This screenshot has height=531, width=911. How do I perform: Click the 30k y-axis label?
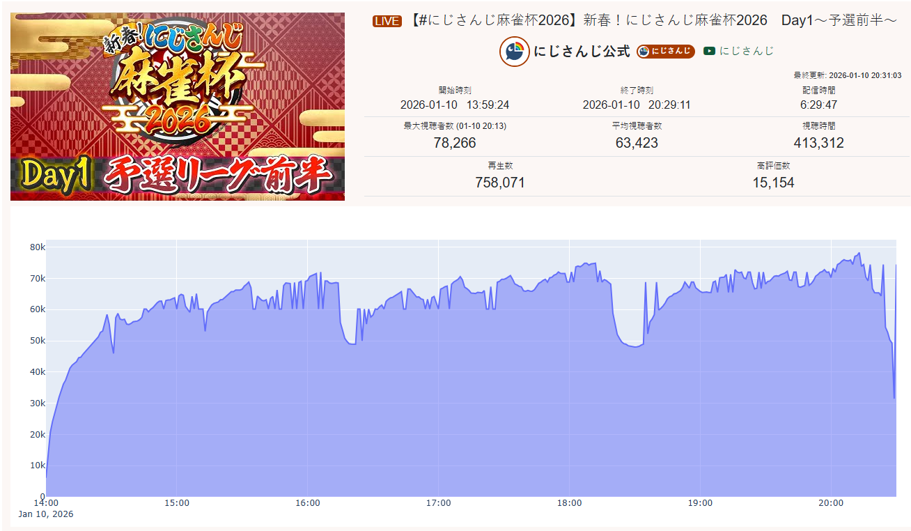click(x=37, y=403)
